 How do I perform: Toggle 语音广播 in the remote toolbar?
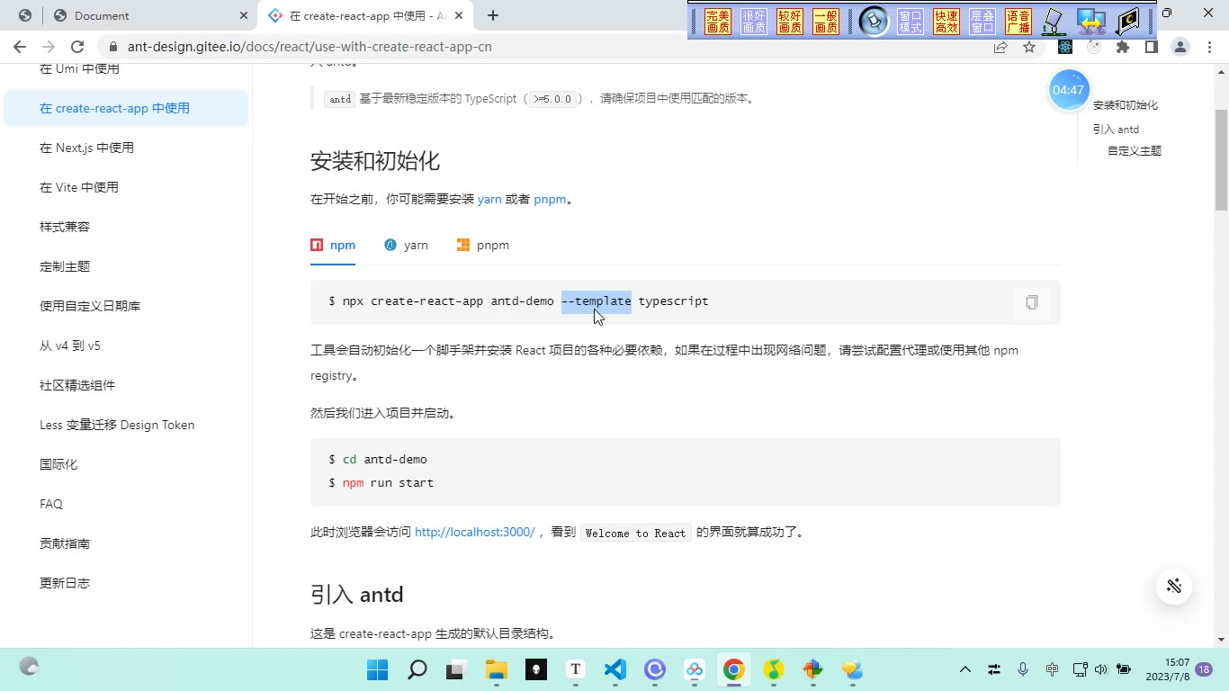coord(1018,22)
